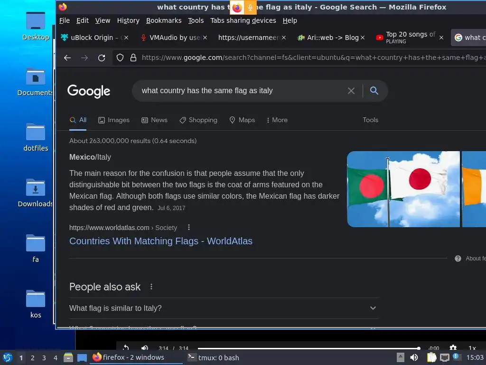Image resolution: width=486 pixels, height=365 pixels.
Task: Close the VMAudio tab
Action: point(205,38)
